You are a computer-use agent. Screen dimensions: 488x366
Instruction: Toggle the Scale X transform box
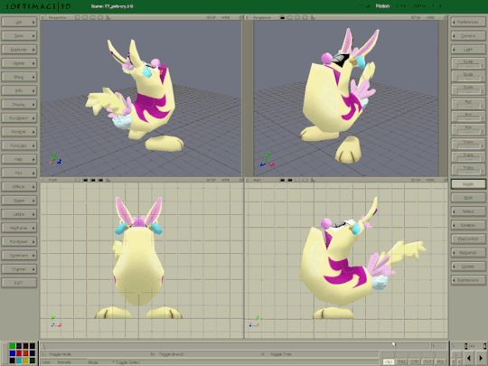pyautogui.click(x=468, y=63)
